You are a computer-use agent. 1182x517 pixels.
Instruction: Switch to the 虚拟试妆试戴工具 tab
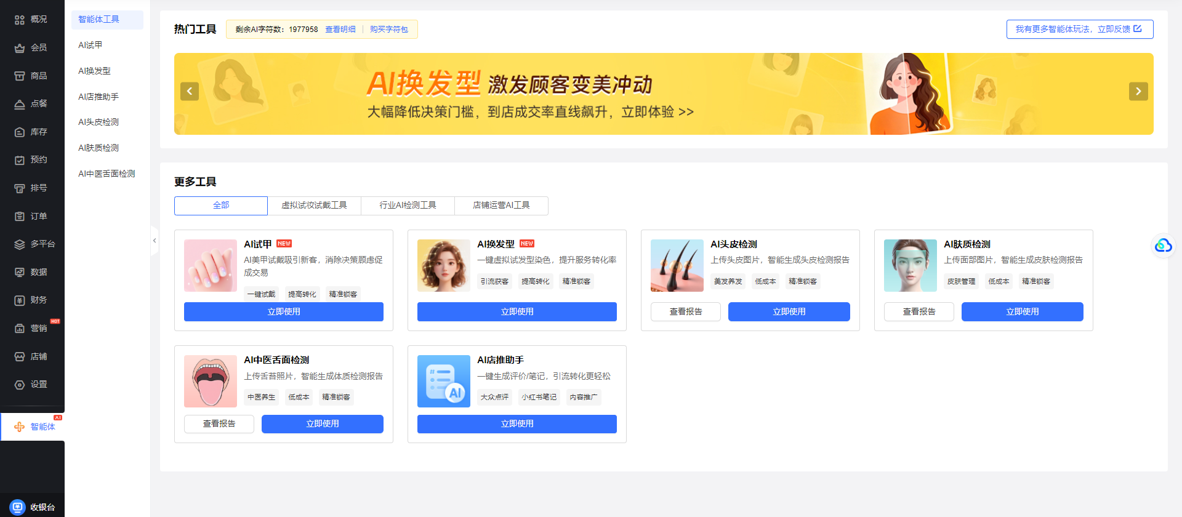tap(314, 206)
